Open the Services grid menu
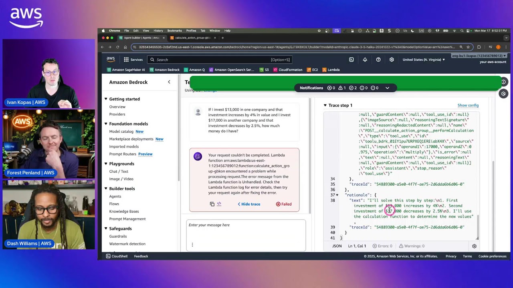This screenshot has height=288, width=513. click(133, 60)
